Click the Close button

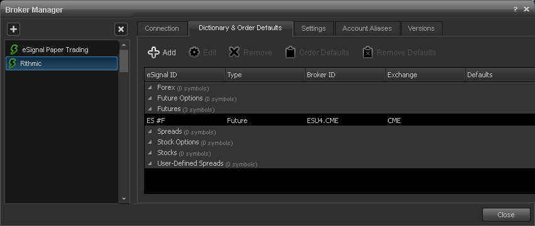506,215
